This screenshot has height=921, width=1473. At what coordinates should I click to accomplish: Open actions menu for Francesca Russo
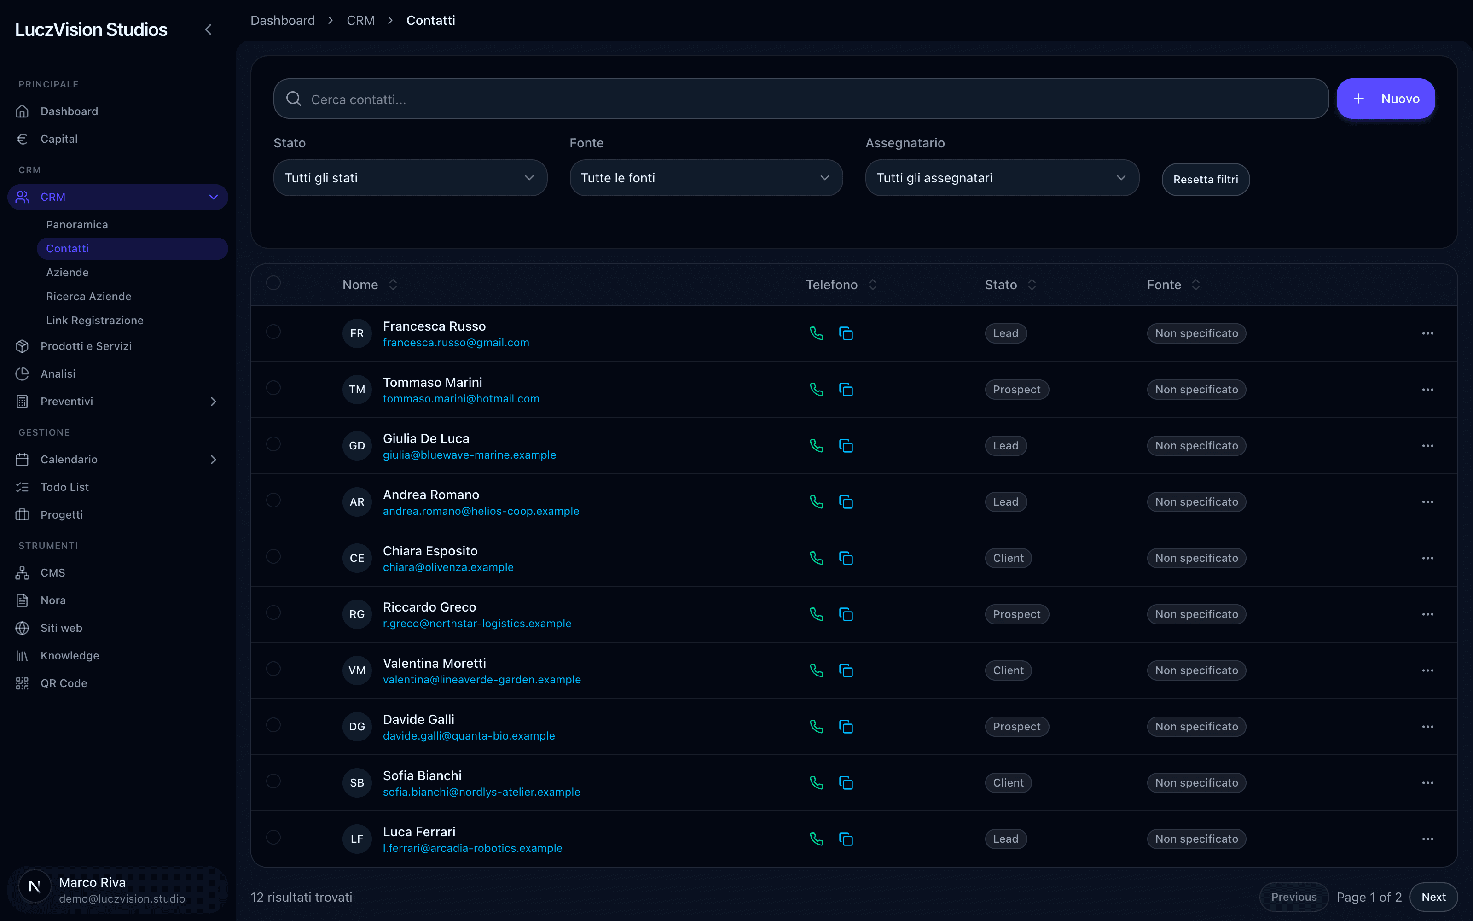tap(1427, 333)
